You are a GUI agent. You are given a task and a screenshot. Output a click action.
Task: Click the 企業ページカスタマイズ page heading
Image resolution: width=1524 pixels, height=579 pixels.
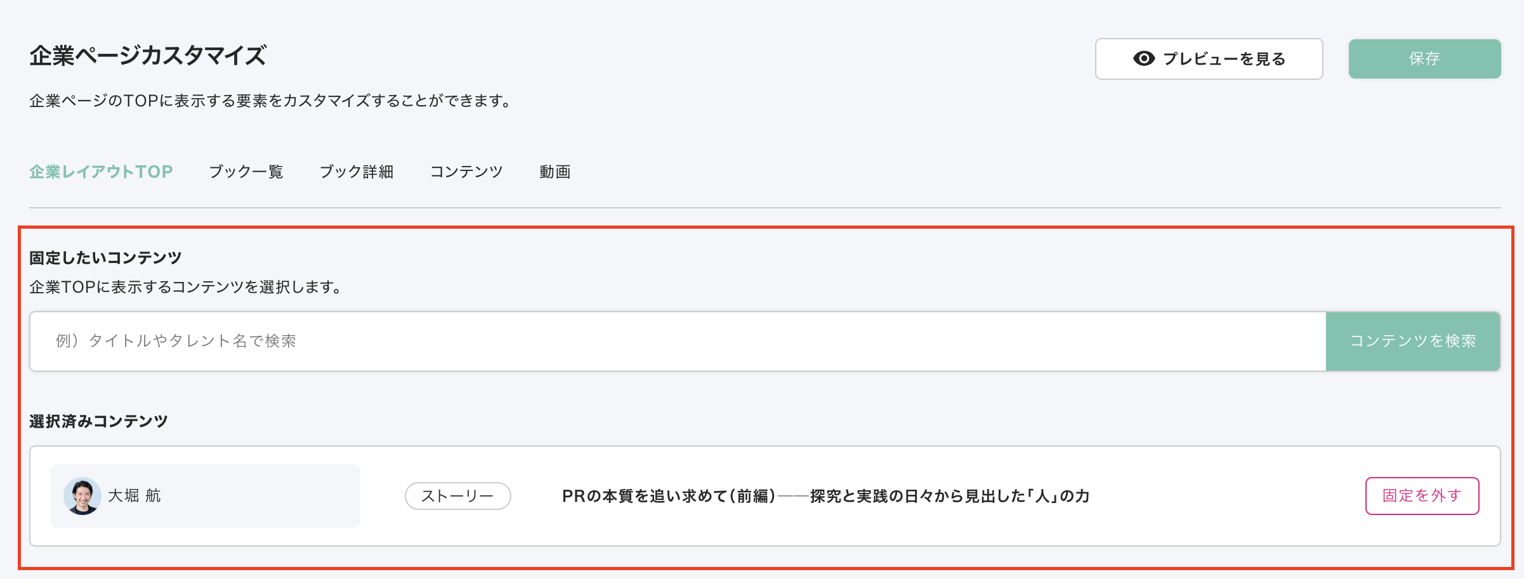(x=148, y=56)
